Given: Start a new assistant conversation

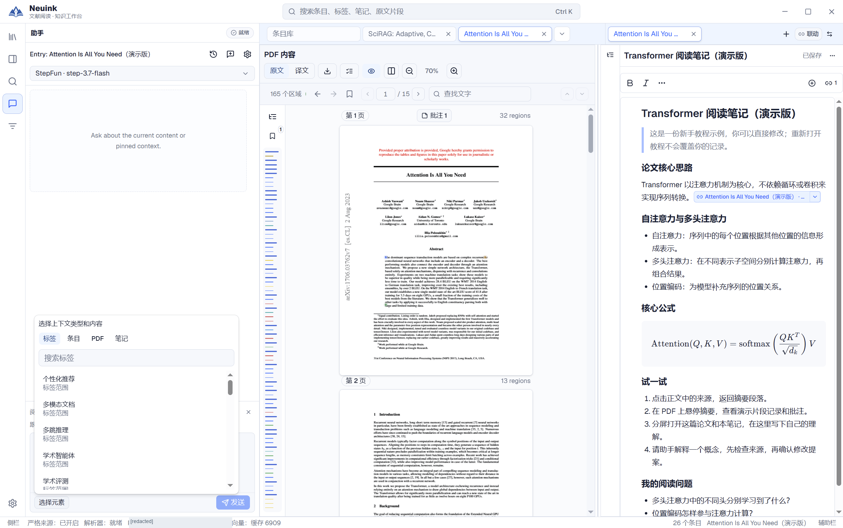Looking at the screenshot, I should click(x=230, y=54).
